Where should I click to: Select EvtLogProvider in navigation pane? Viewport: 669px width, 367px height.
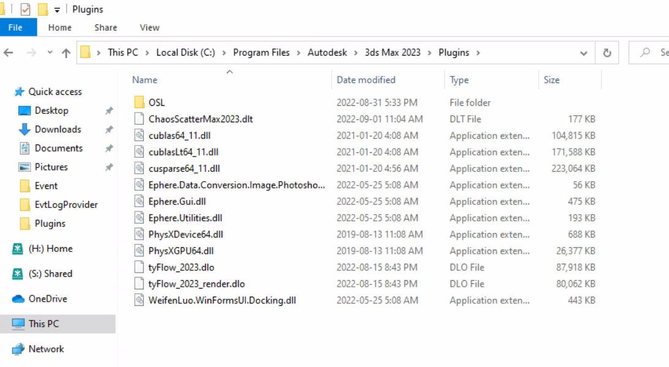tap(66, 204)
